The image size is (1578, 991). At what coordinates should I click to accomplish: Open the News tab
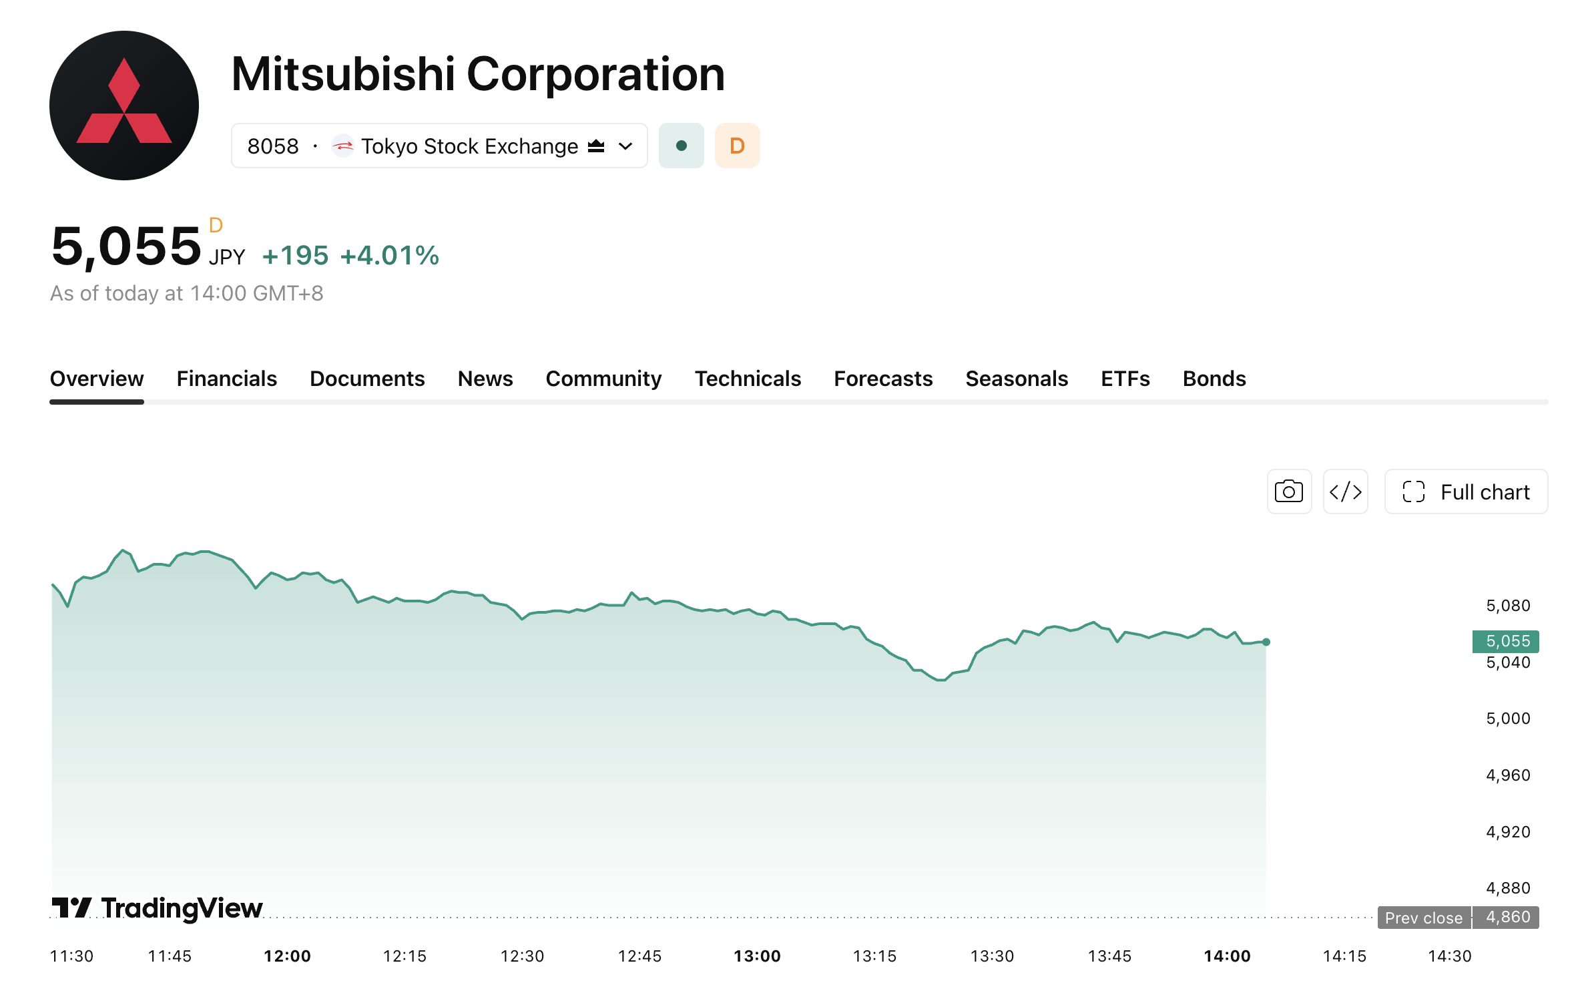[x=485, y=379]
